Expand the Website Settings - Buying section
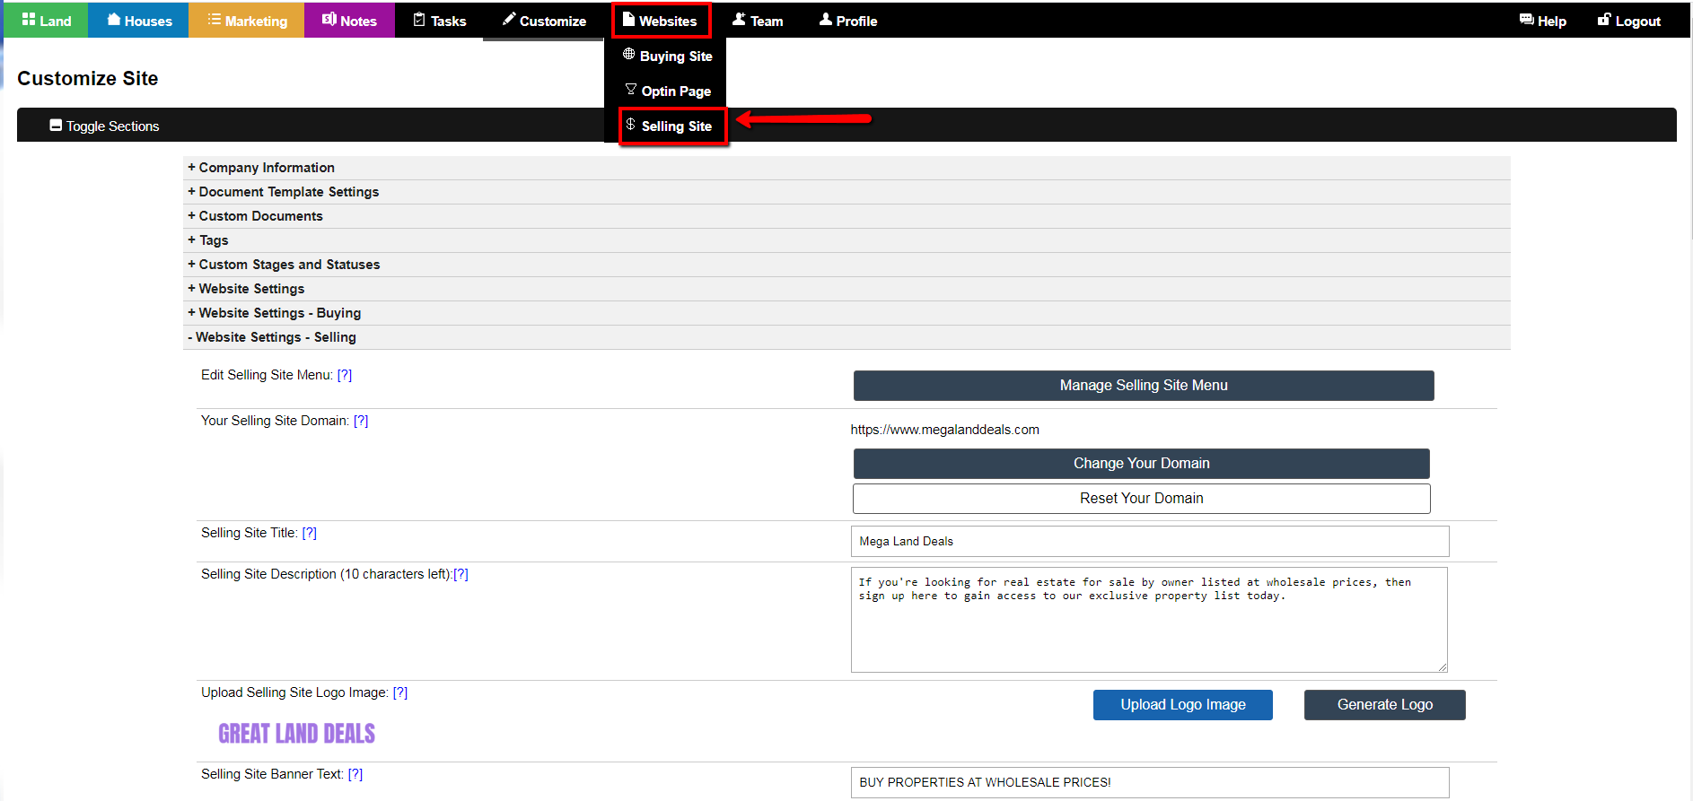Image resolution: width=1693 pixels, height=801 pixels. 846,313
